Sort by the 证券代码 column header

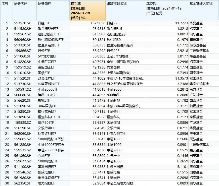point(20,4)
